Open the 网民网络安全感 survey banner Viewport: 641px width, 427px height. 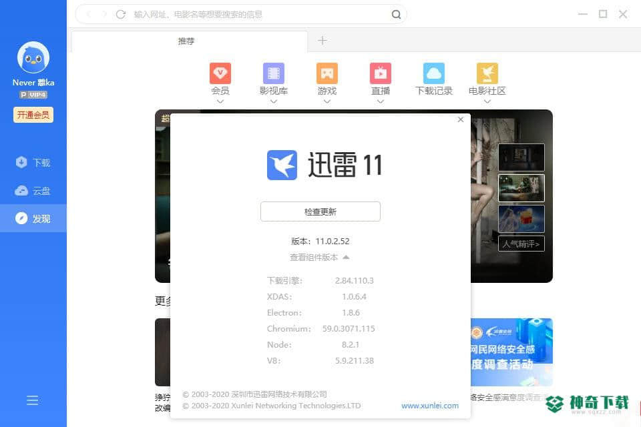pyautogui.click(x=512, y=352)
